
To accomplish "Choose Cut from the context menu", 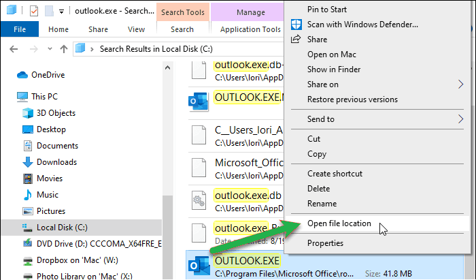I will 313,138.
